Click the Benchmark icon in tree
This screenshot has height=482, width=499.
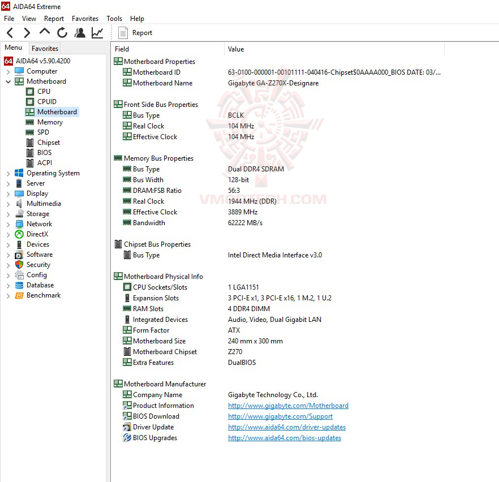pyautogui.click(x=19, y=295)
